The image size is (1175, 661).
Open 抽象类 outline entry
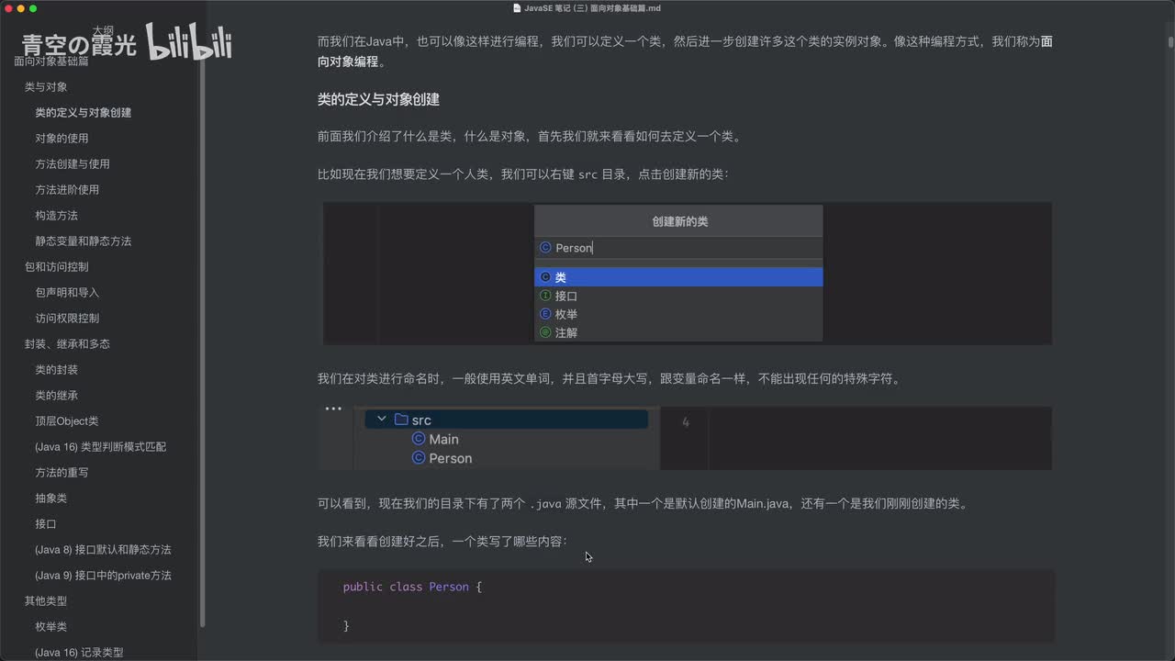point(51,499)
